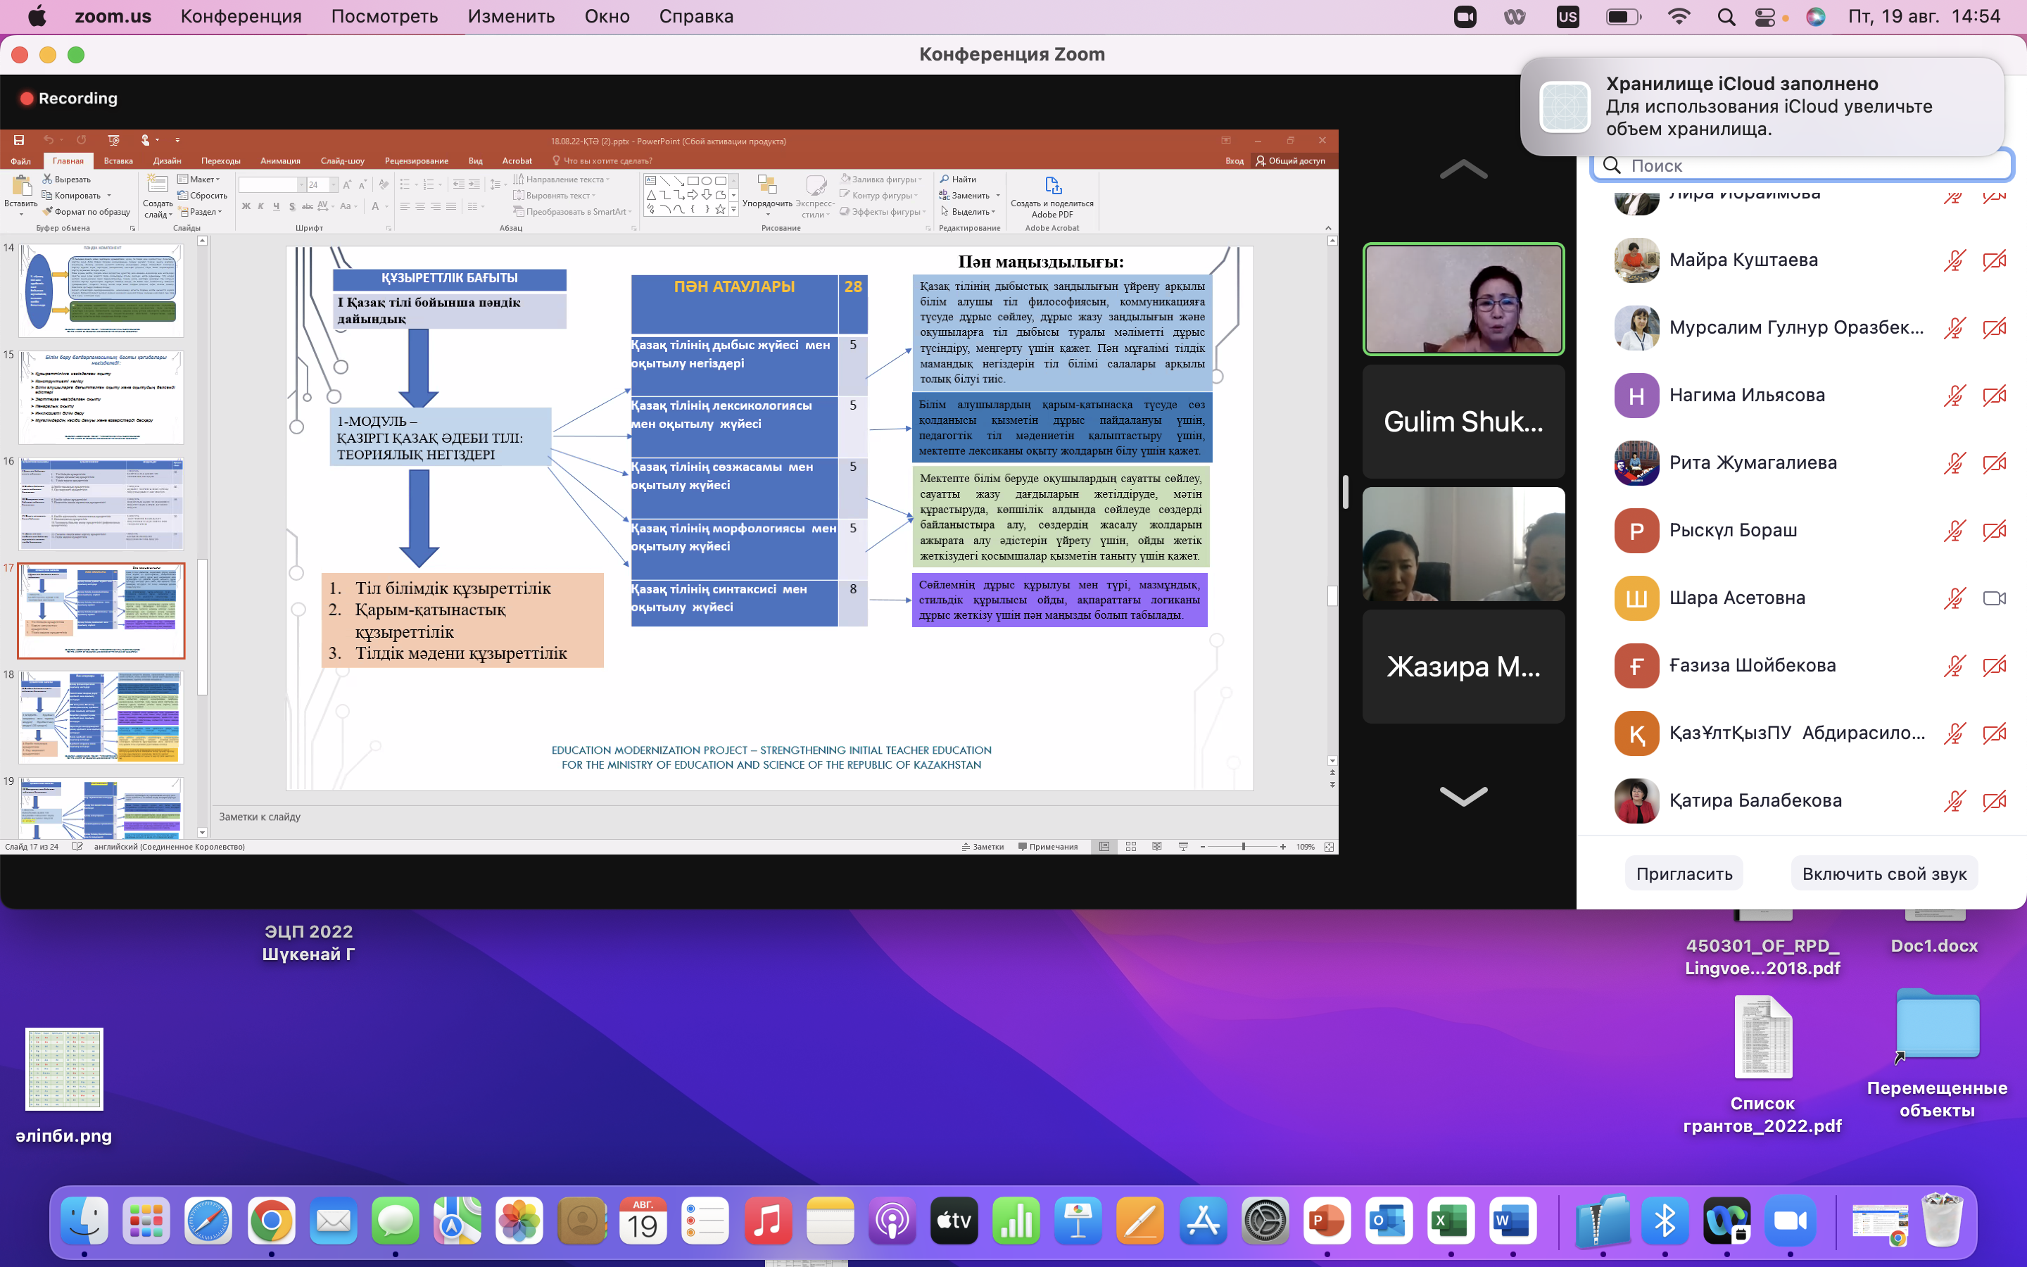Click video camera icon for Шара Асетовна

(1995, 598)
